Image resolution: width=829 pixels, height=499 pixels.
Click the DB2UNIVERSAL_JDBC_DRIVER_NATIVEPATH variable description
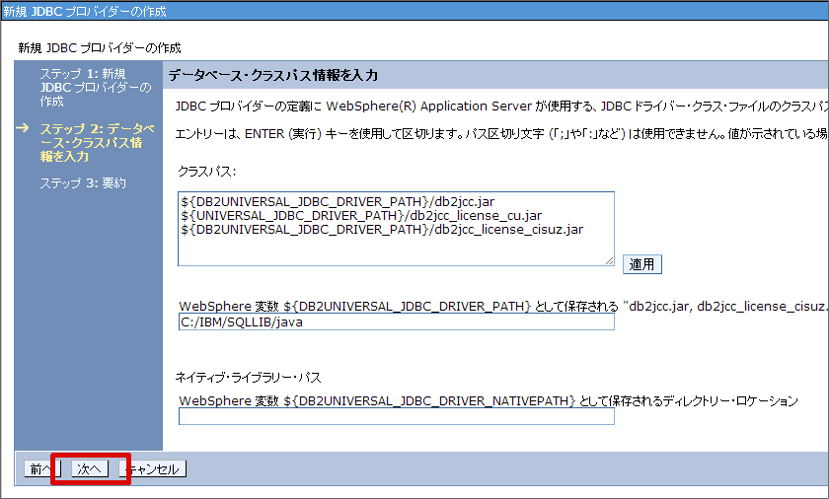click(488, 400)
